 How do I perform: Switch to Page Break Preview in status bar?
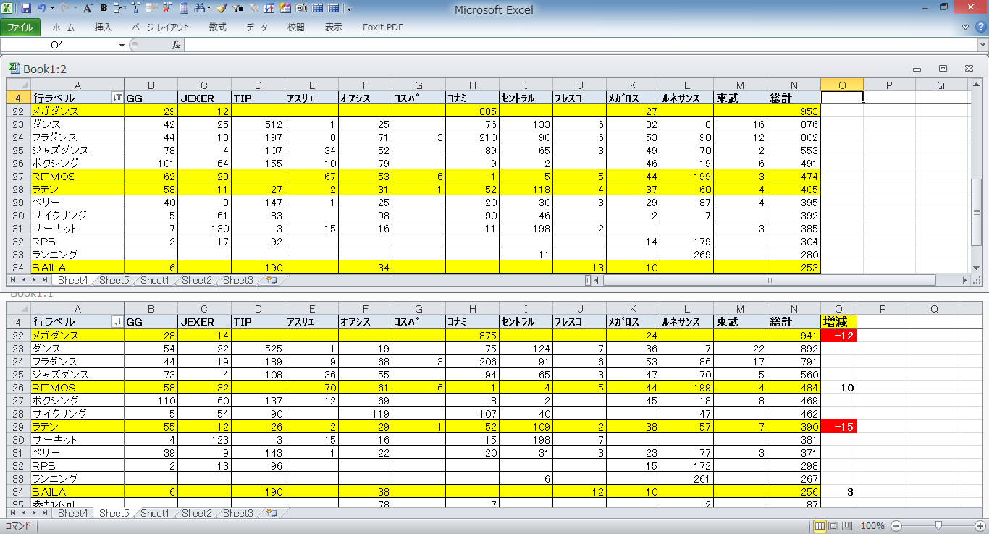coord(846,526)
